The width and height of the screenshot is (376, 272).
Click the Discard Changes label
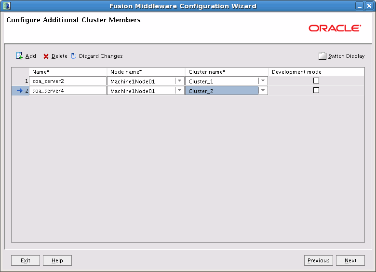[x=101, y=56]
